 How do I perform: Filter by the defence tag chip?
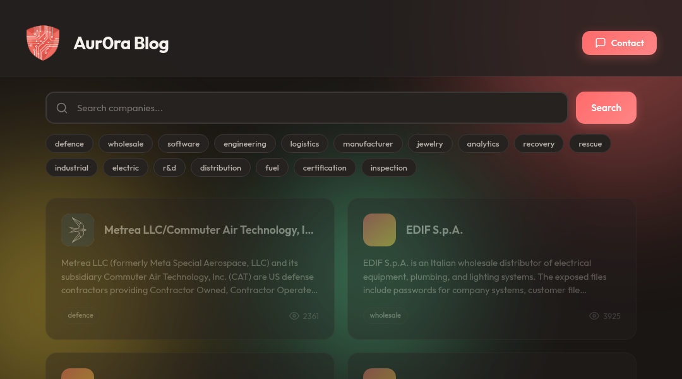(69, 143)
